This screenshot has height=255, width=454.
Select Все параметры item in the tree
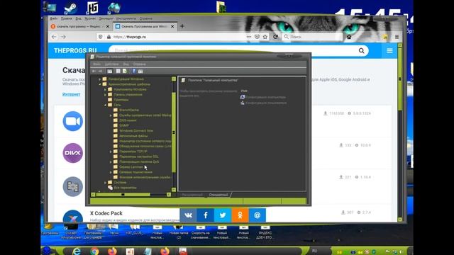click(125, 188)
